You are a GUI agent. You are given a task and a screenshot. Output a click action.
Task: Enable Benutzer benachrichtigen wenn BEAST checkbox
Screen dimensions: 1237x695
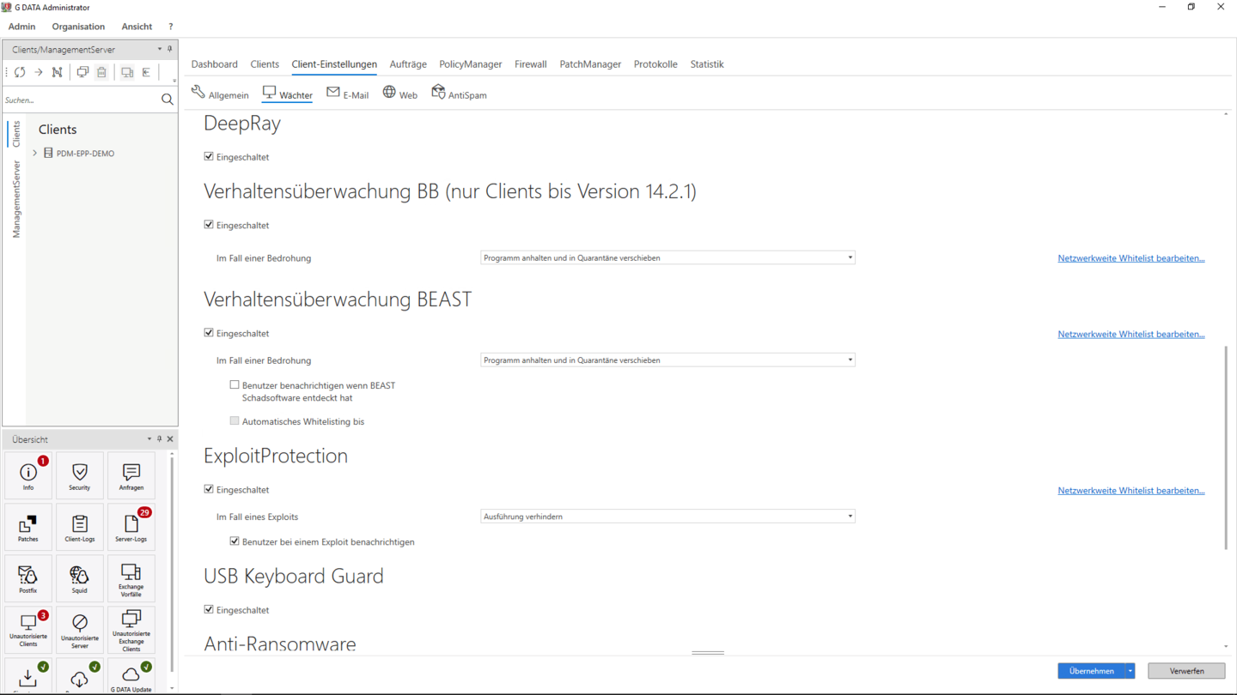point(235,385)
